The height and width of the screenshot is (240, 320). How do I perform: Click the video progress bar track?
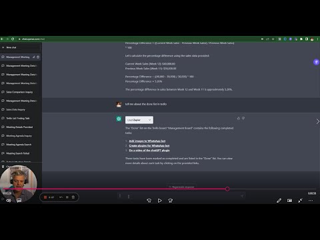(160, 189)
